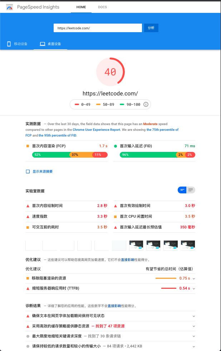This screenshot has height=351, width=221.
Task: Open Chrome User Experience Report link
Action: (97, 130)
